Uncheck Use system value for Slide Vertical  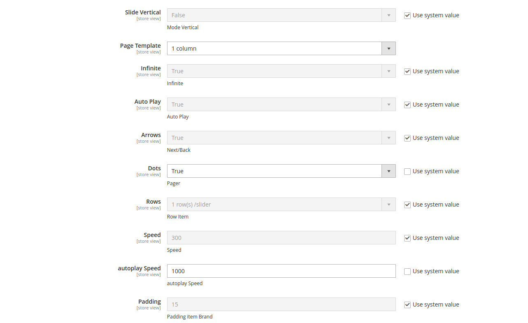407,16
